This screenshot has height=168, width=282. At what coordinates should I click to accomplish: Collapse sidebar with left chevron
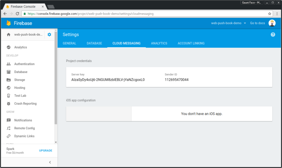tap(50, 162)
